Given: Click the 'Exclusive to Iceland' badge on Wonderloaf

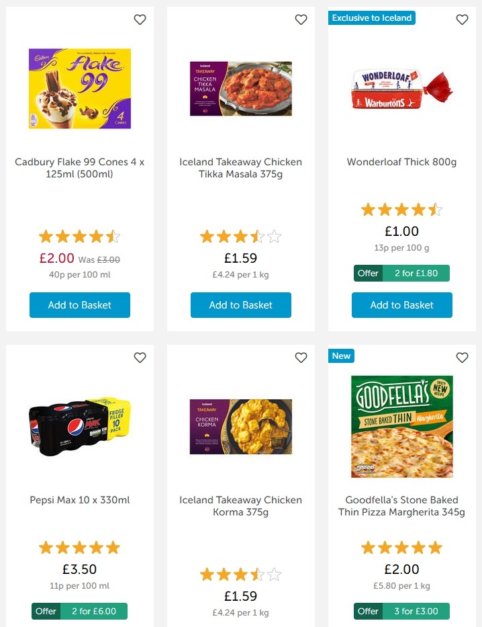Looking at the screenshot, I should coord(372,18).
